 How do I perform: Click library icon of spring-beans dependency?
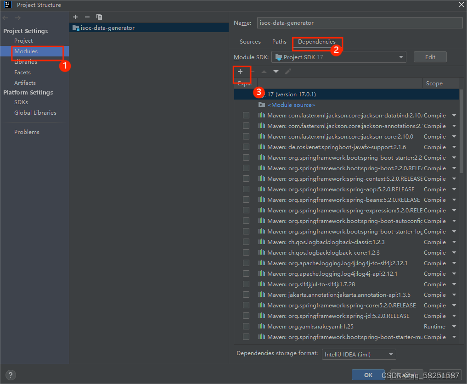261,200
